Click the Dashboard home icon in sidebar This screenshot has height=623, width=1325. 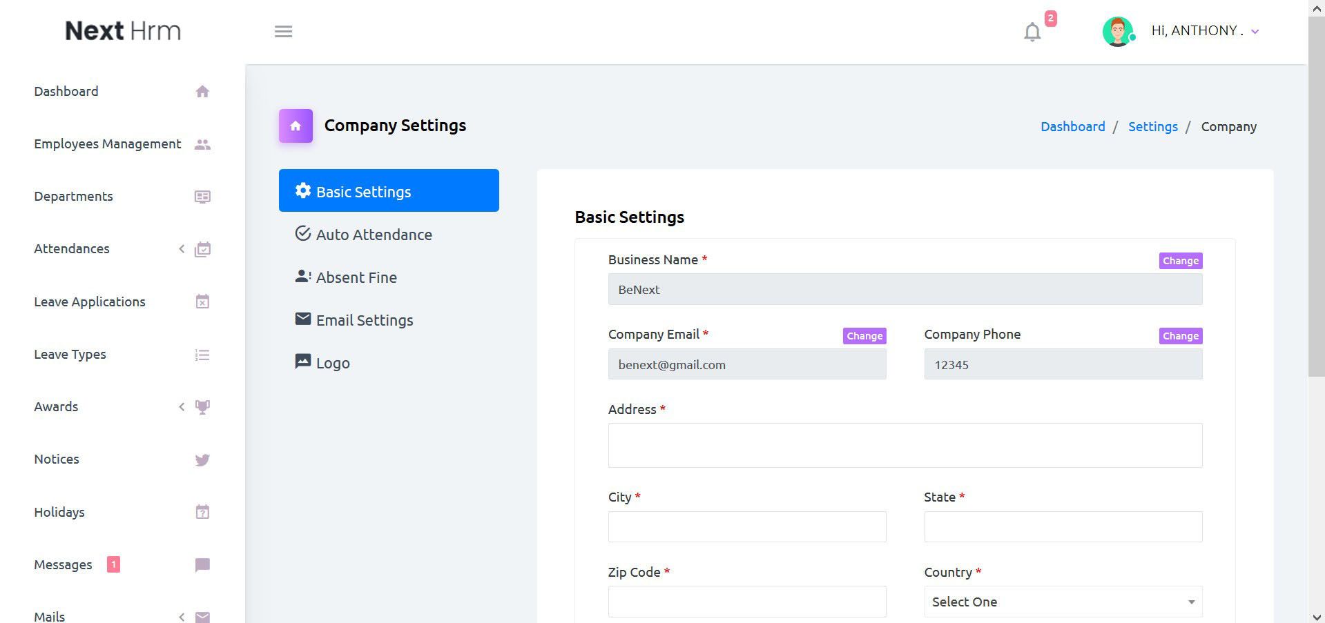pos(202,92)
